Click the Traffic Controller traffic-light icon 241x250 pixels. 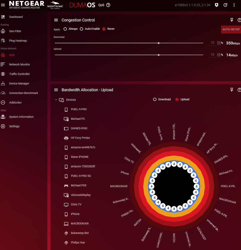pyautogui.click(x=3, y=74)
